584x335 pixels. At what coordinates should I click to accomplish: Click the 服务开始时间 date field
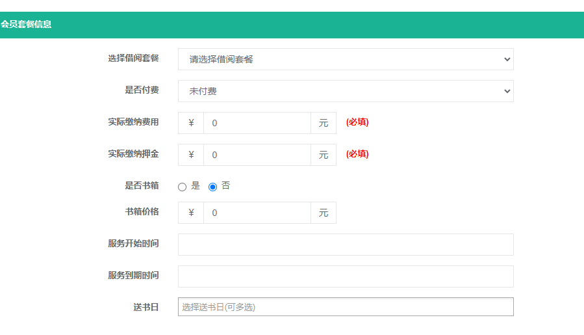coord(346,245)
